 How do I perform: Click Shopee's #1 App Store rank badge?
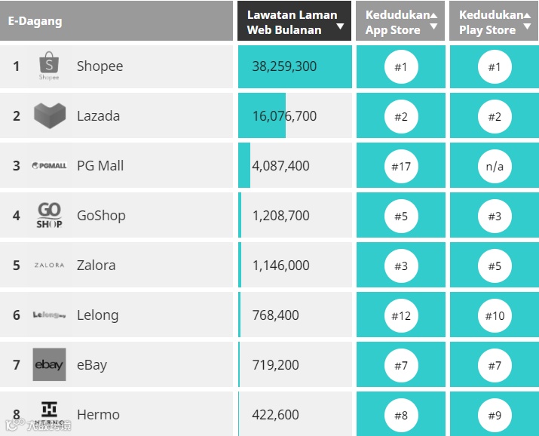(x=400, y=67)
